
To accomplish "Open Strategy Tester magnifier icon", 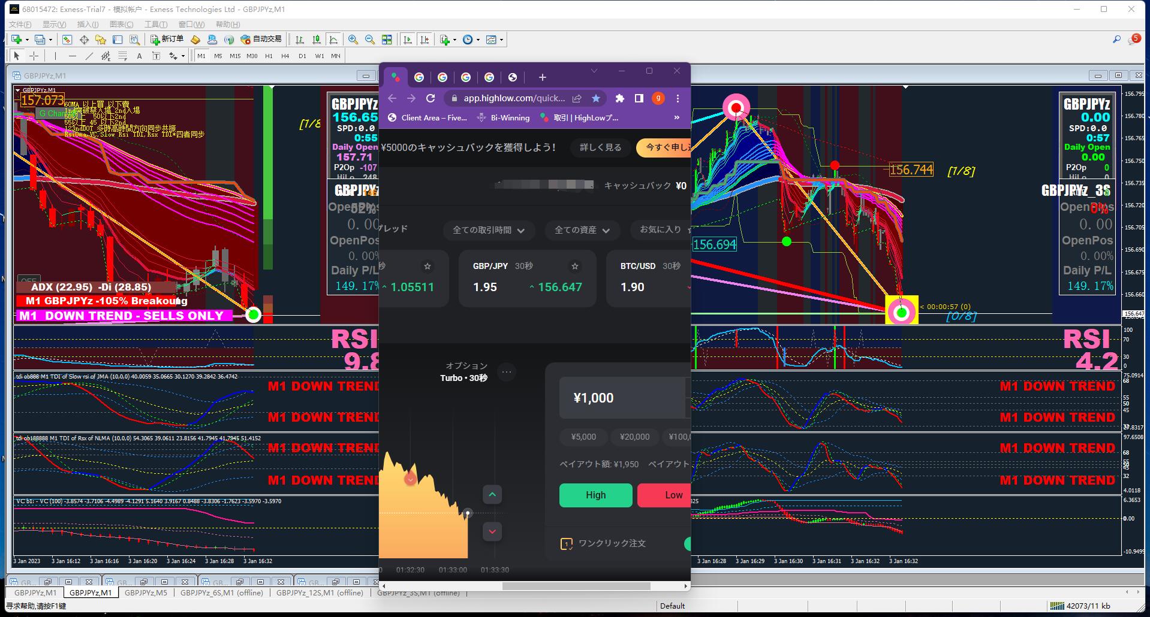I will pos(134,40).
